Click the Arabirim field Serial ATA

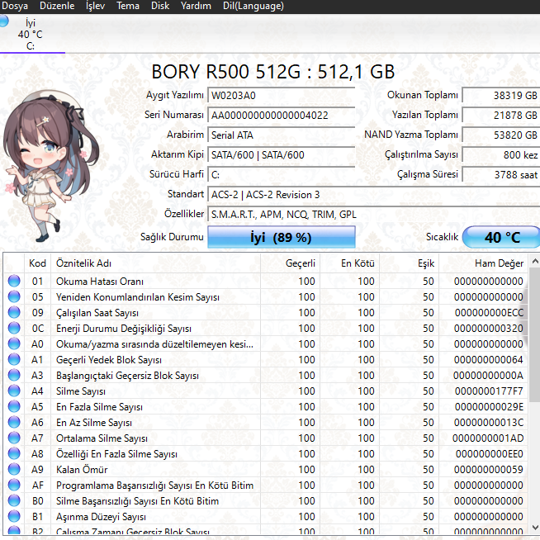(281, 135)
